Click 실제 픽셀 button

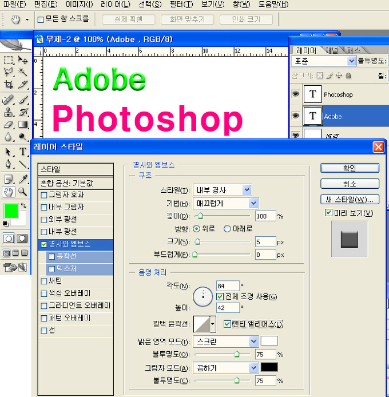pyautogui.click(x=128, y=19)
